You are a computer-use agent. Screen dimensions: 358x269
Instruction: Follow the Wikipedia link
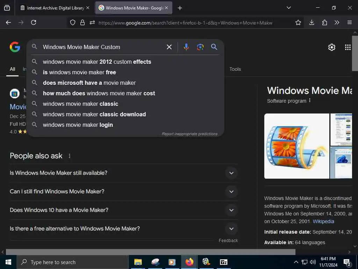323,221
